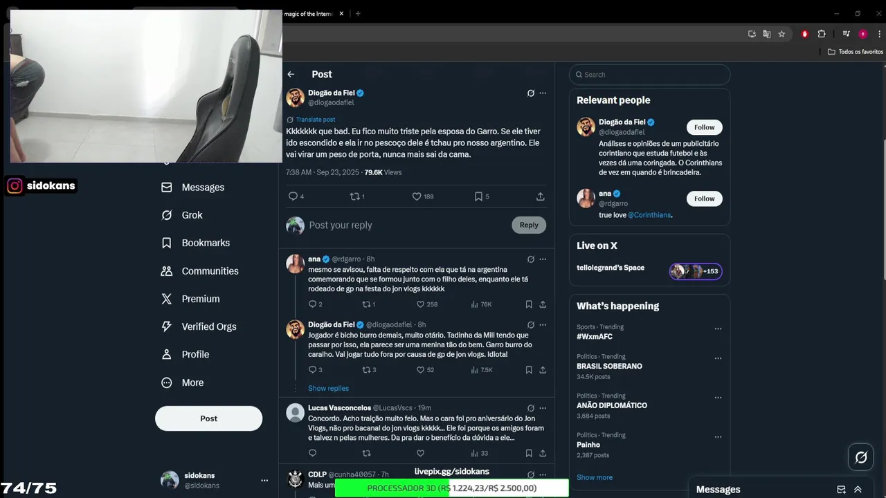Screen dimensions: 886x498
Task: Click the white Post button in sidebar
Action: coord(208,418)
